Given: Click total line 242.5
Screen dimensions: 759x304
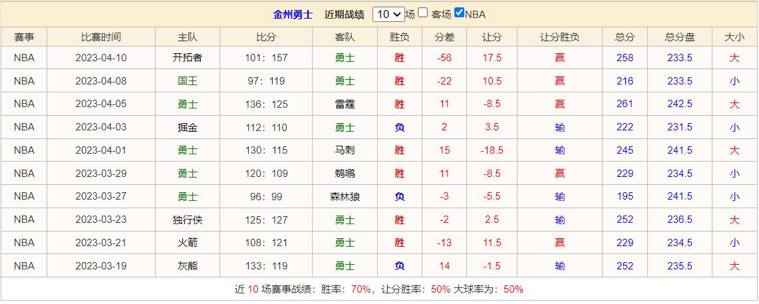Looking at the screenshot, I should (680, 104).
